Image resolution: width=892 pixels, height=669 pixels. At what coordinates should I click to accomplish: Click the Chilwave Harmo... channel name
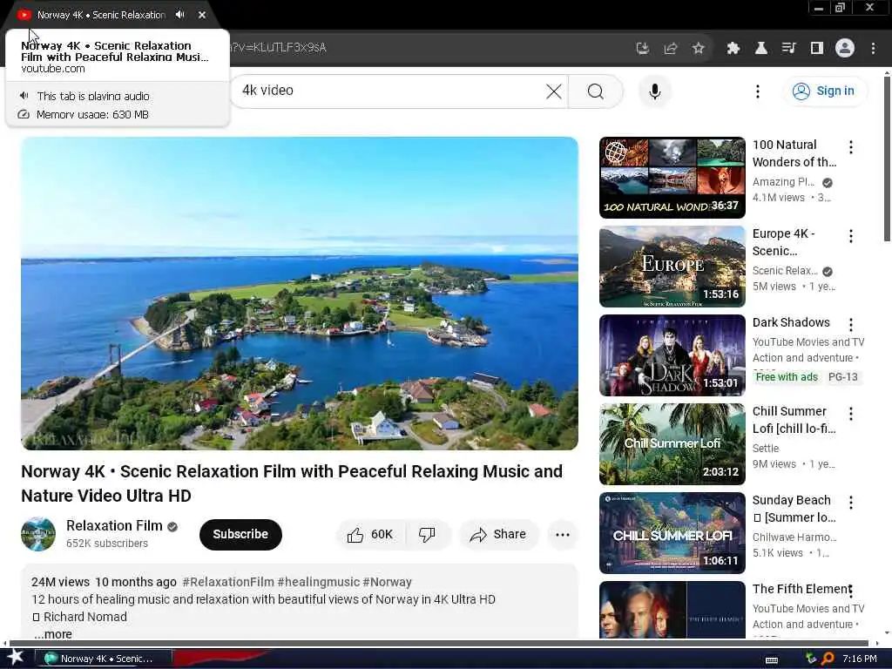click(794, 537)
